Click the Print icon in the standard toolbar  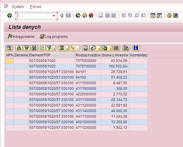[x=101, y=16]
